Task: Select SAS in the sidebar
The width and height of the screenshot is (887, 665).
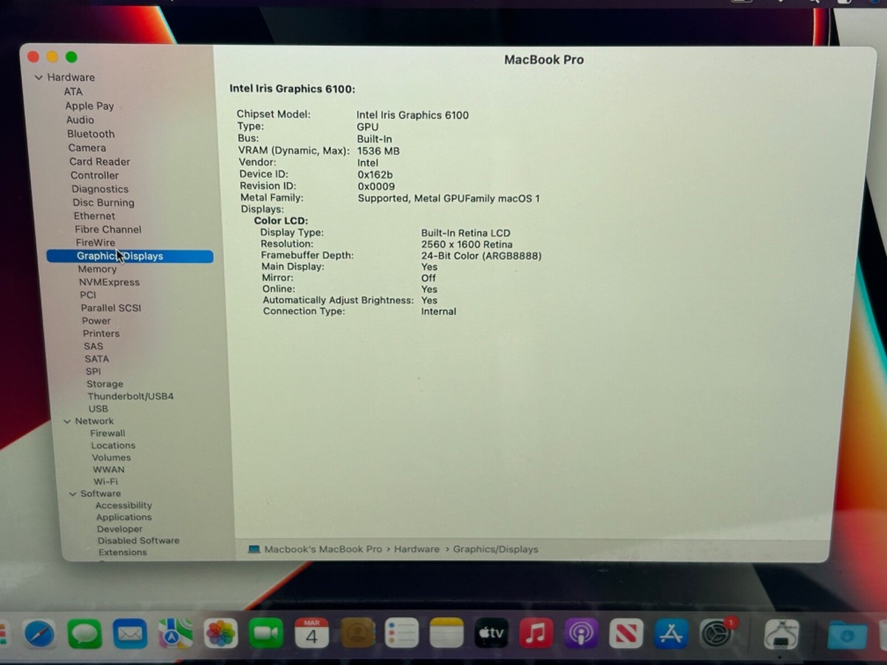Action: tap(94, 347)
